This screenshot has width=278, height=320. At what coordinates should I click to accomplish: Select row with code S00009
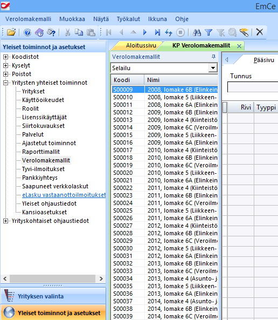(165, 90)
